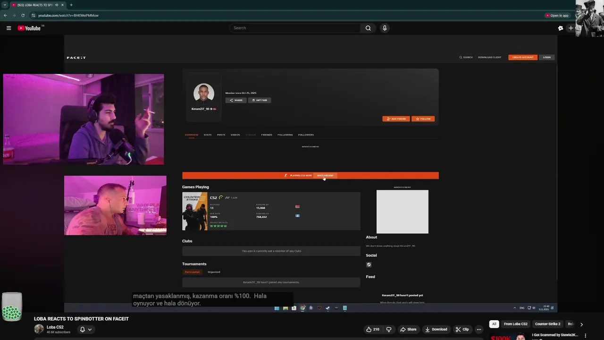Open site information icon in address bar
Viewport: 604px width, 340px height.
33,15
